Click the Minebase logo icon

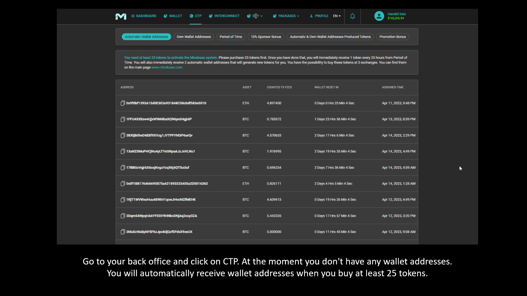coord(121,16)
